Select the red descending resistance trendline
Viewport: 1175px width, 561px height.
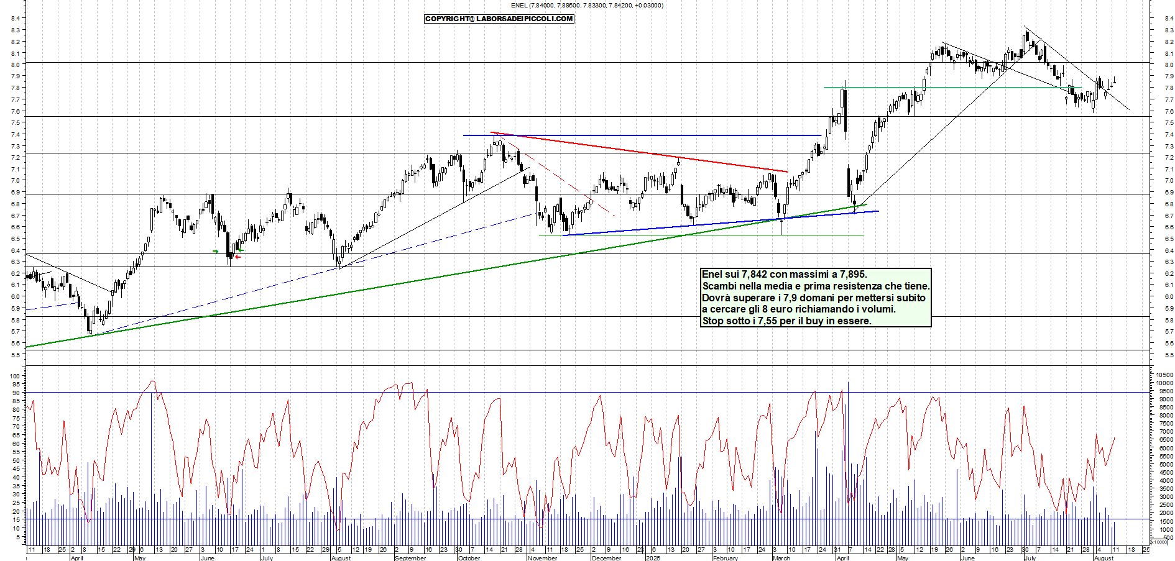click(639, 152)
